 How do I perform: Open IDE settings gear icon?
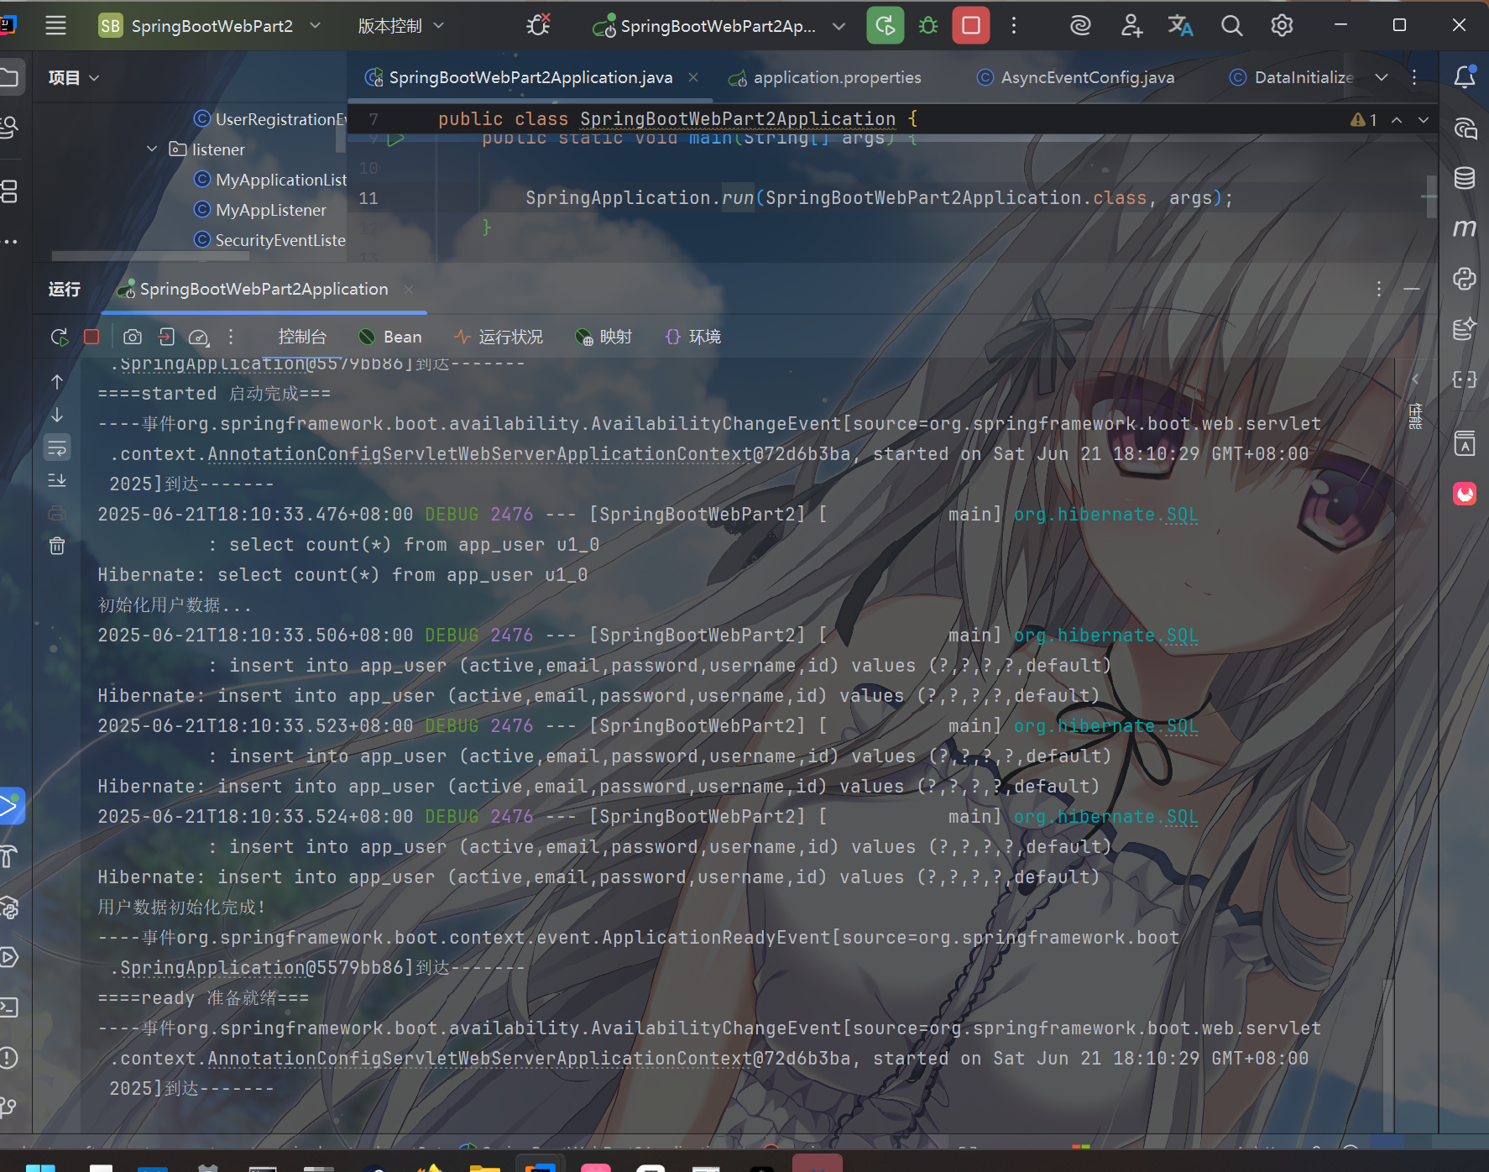point(1281,25)
